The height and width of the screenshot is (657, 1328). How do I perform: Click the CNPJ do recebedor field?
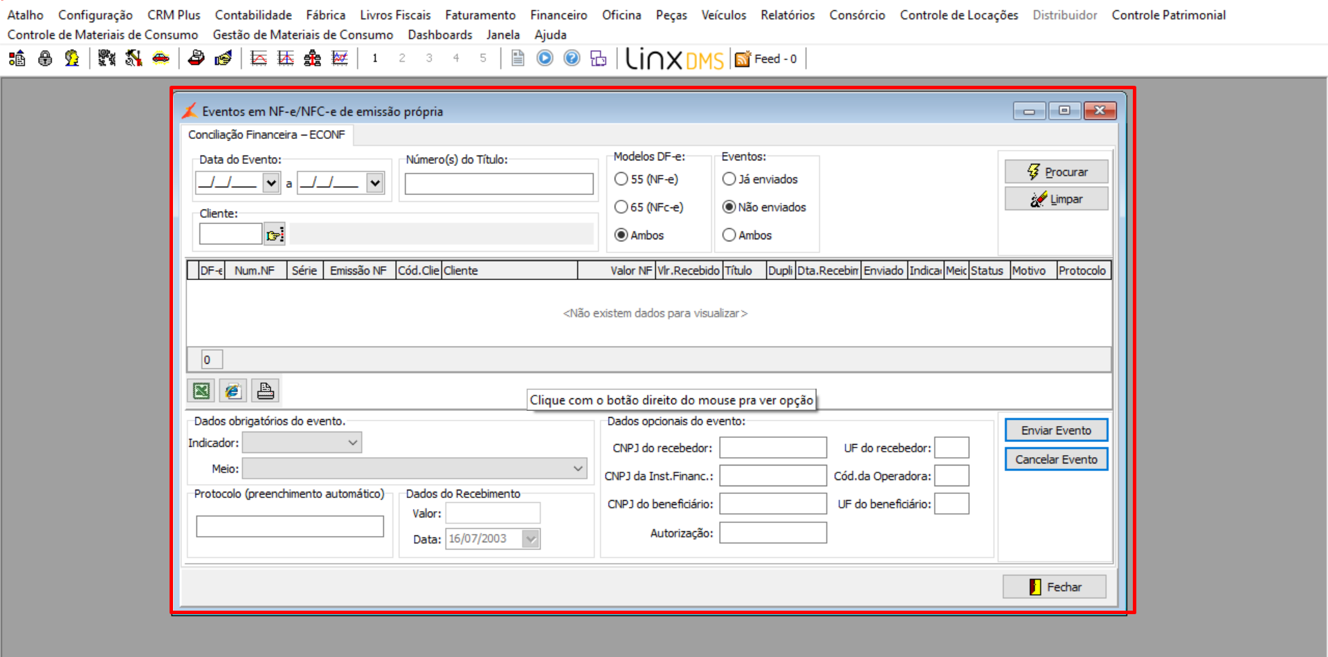pyautogui.click(x=773, y=448)
